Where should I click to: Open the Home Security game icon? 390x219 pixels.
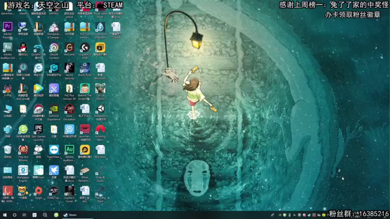69,68
